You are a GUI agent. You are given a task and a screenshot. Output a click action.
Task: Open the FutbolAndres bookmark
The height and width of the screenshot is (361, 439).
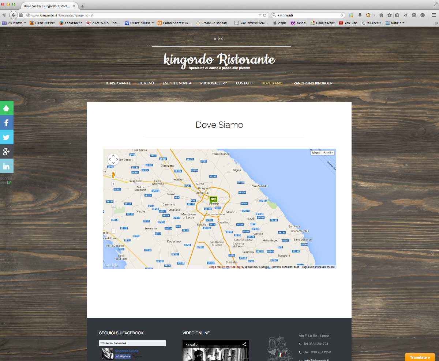(x=175, y=23)
